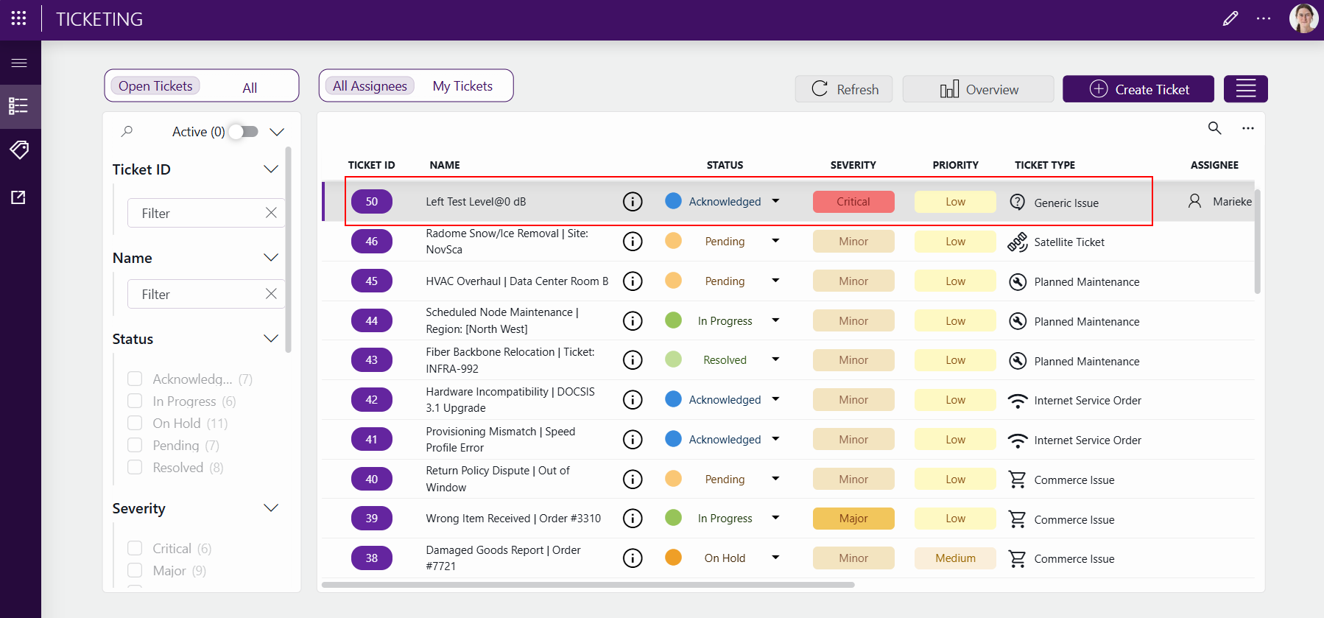Screen dimensions: 1324x618
Task: Check the Acknowledged status filter
Action: pos(135,379)
